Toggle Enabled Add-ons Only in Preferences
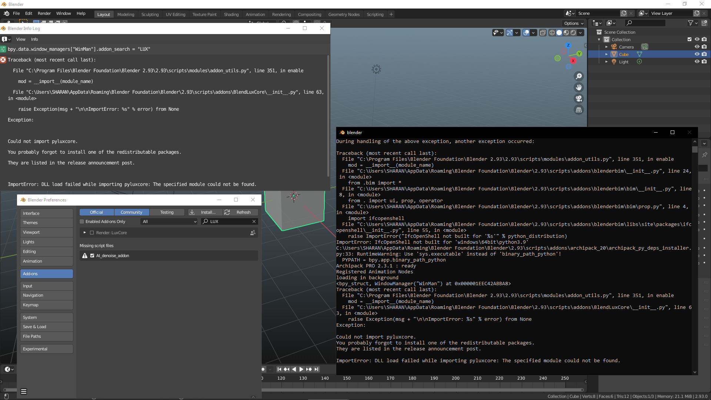 coord(82,221)
